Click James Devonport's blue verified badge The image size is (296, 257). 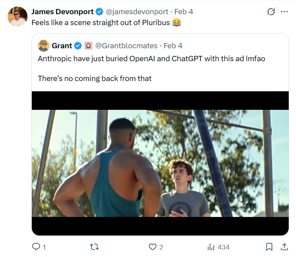[x=99, y=12]
